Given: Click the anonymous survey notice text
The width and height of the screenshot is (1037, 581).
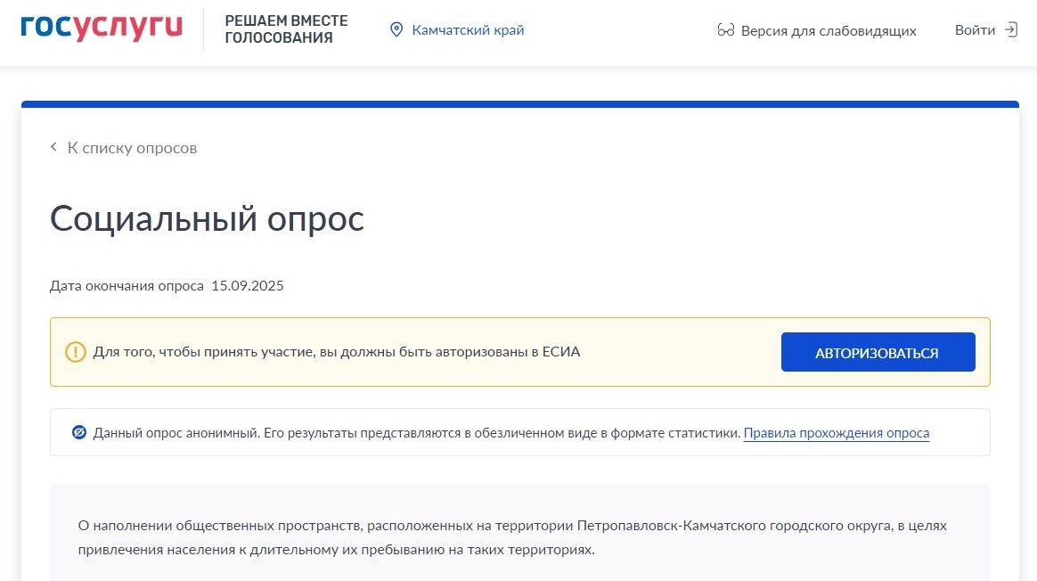Looking at the screenshot, I should (416, 434).
